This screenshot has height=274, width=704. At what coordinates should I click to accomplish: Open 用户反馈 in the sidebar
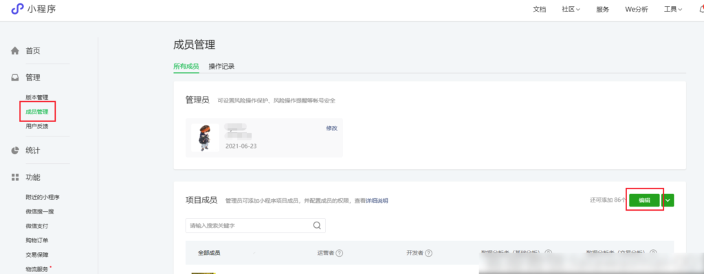pos(37,126)
